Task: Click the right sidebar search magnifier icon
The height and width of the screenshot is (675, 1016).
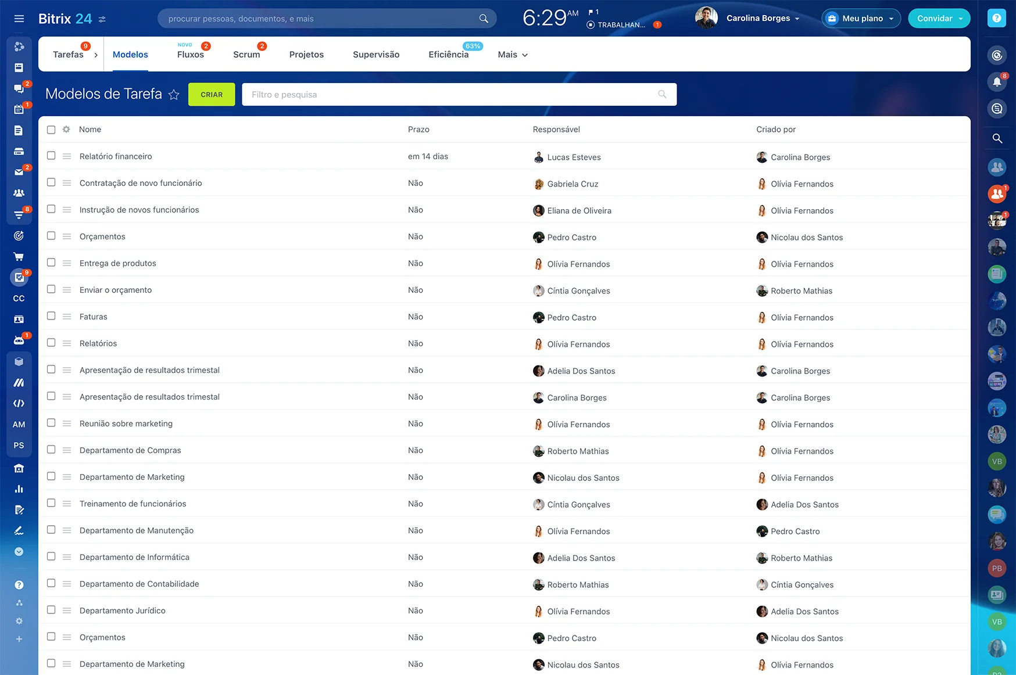Action: (997, 138)
